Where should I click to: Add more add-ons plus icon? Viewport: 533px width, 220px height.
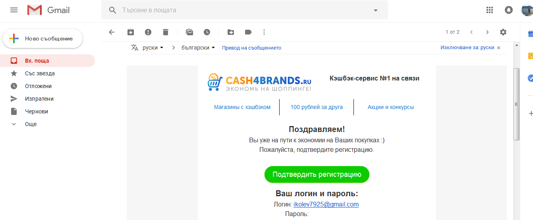(x=531, y=113)
